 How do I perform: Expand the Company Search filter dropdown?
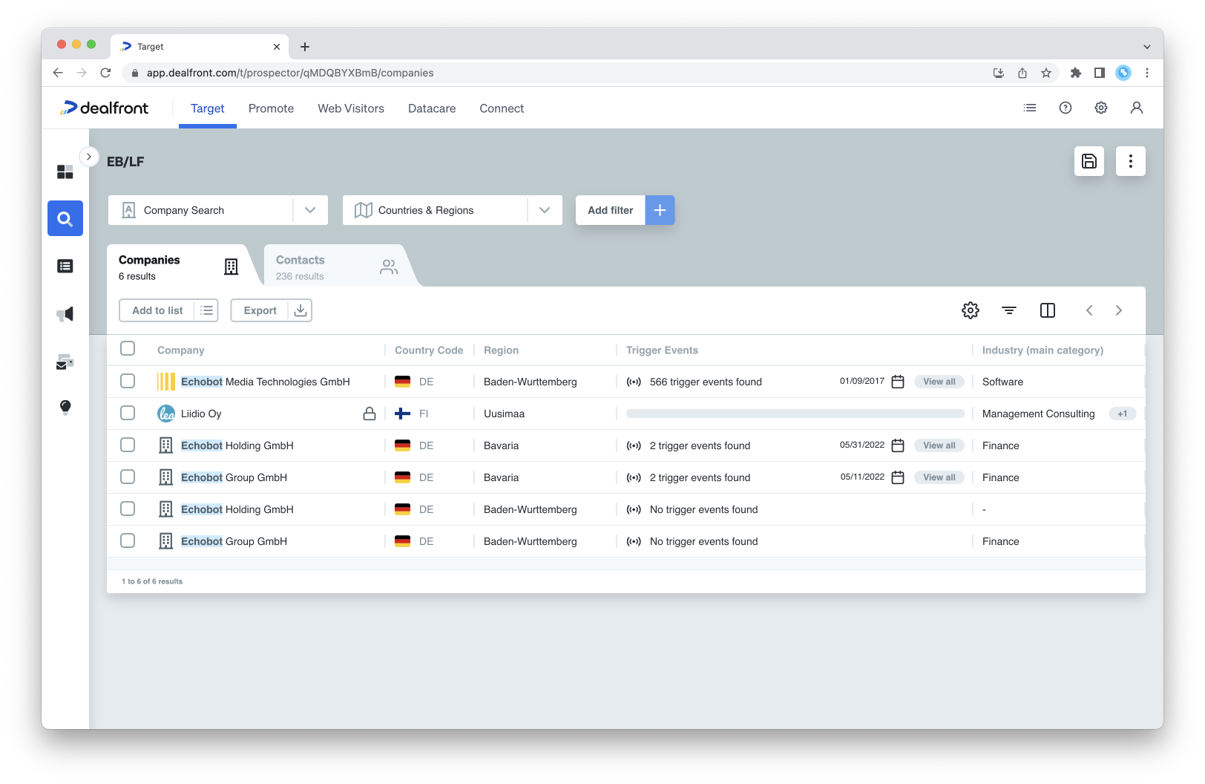pos(310,210)
